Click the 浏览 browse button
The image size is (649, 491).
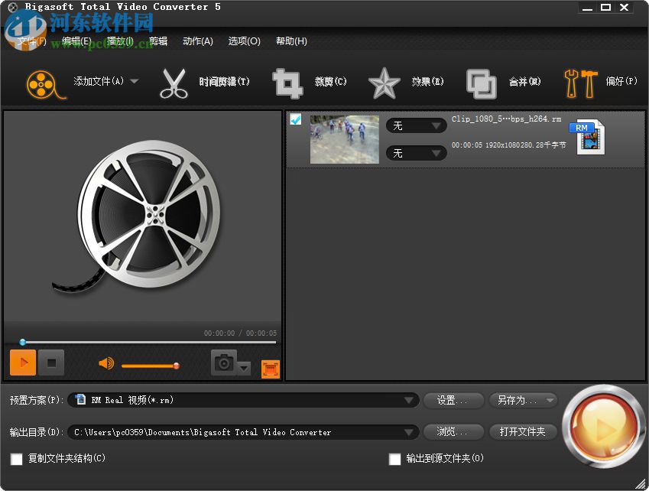point(453,431)
